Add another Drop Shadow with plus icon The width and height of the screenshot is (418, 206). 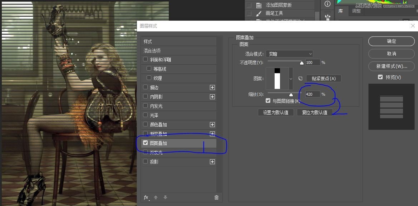point(212,162)
